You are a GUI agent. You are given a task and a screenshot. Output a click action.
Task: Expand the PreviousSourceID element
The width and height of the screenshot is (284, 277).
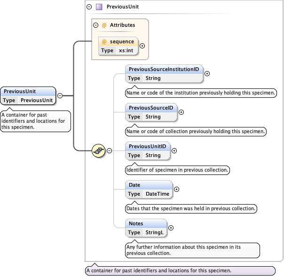click(x=181, y=112)
